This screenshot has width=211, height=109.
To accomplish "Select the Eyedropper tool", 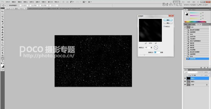I will coord(3,24).
